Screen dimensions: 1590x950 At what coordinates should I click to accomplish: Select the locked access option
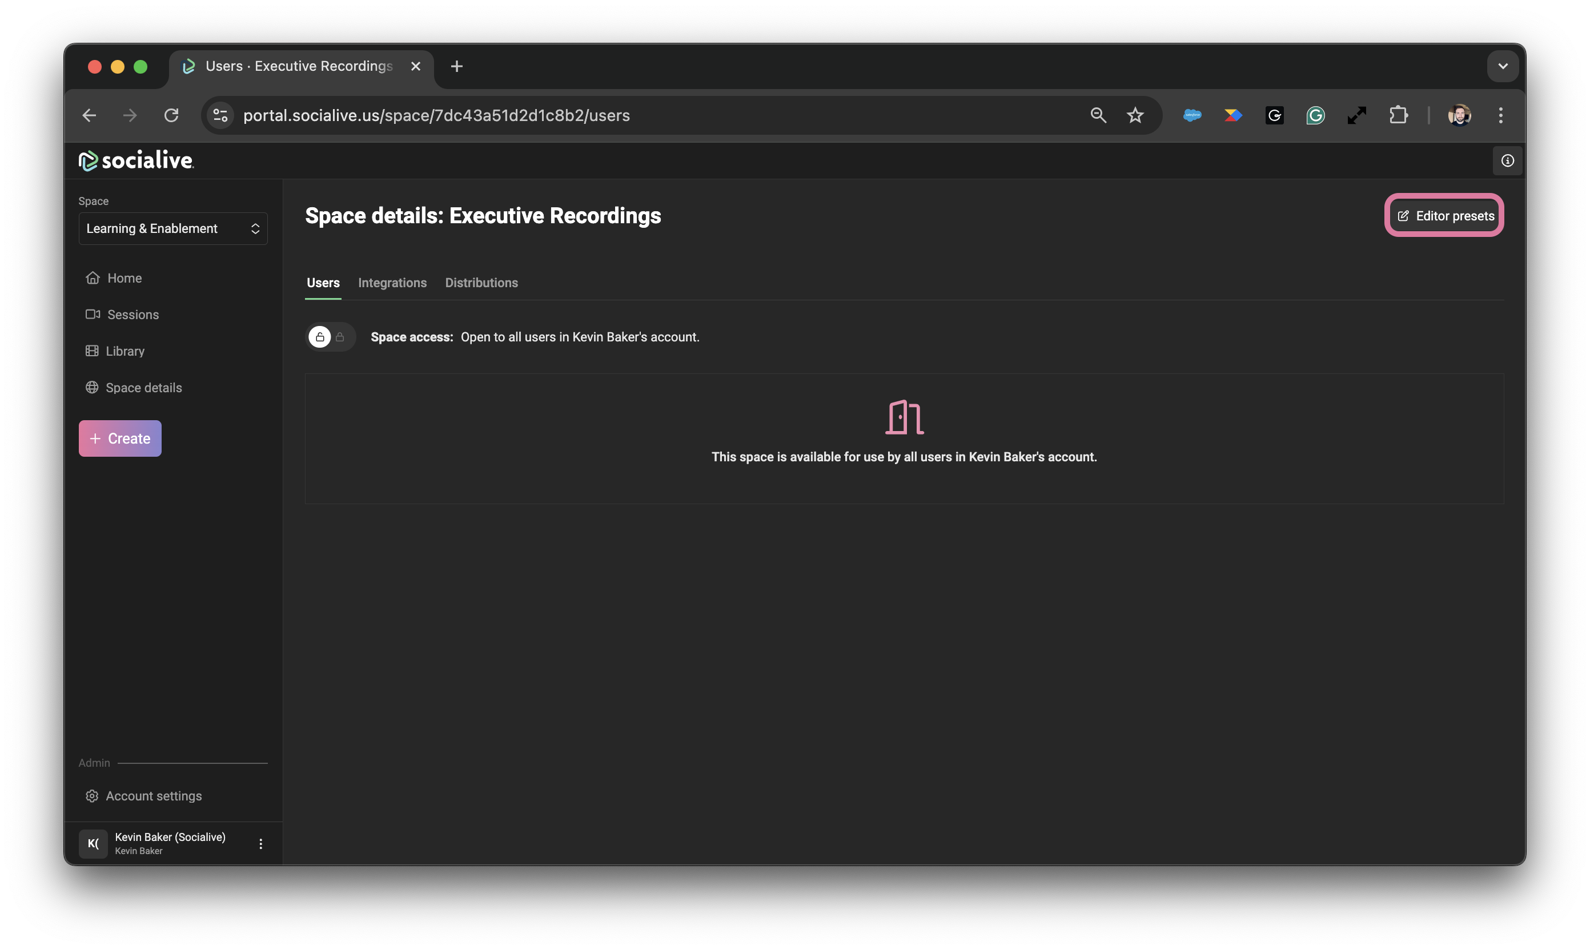coord(340,337)
